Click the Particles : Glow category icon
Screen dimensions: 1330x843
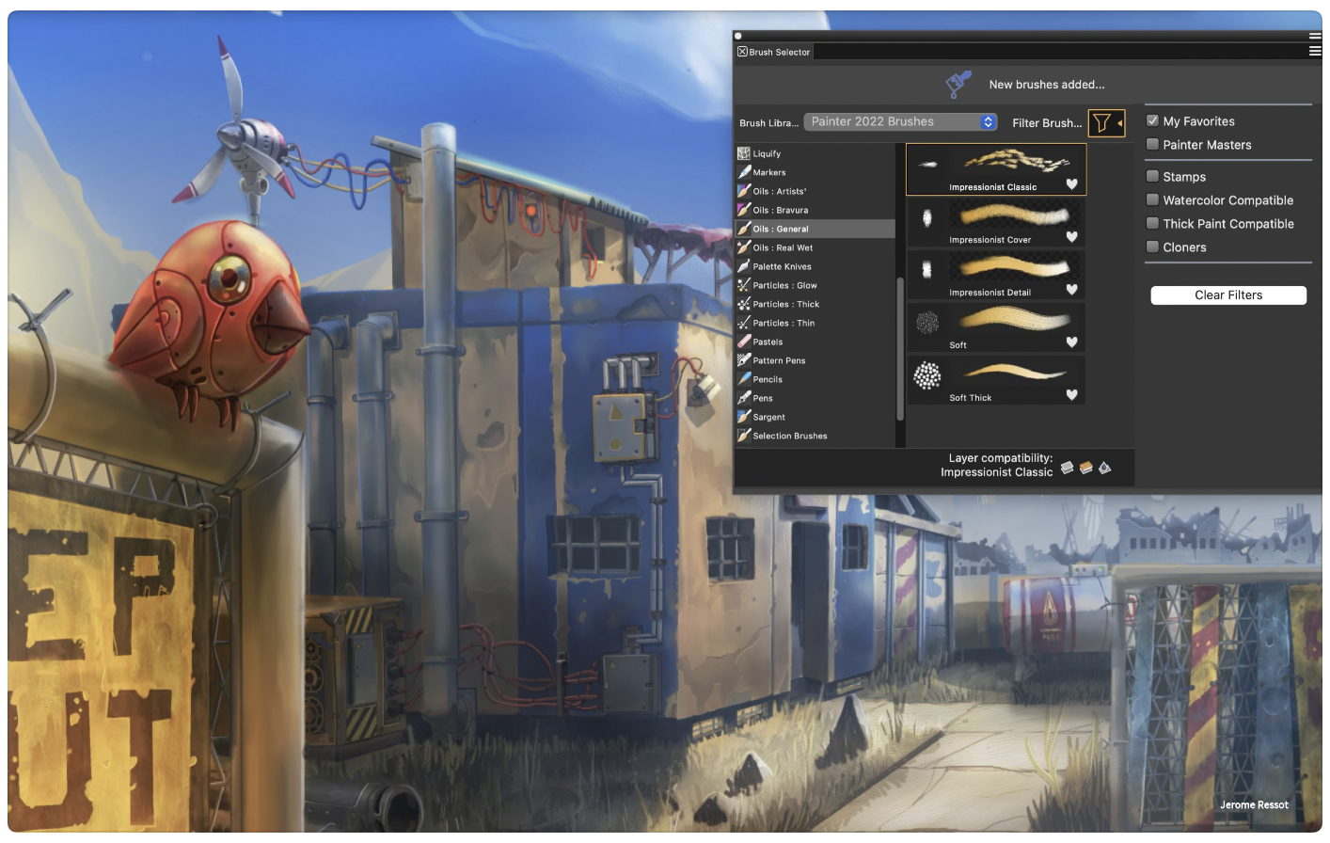pyautogui.click(x=744, y=285)
